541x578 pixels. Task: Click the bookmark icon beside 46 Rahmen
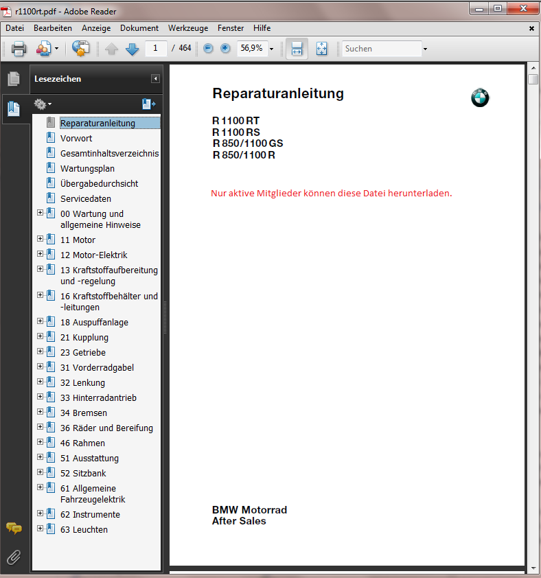point(51,442)
